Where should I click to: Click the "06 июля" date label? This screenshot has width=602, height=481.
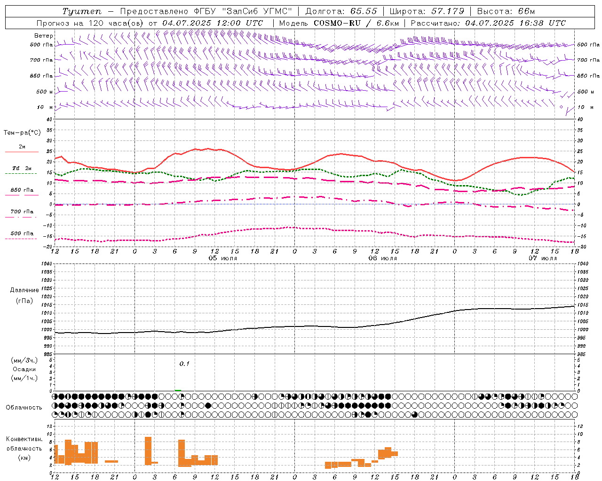tap(383, 258)
